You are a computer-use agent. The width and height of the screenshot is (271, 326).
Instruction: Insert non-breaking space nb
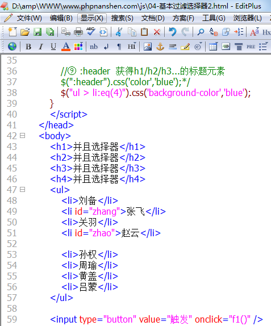[x=94, y=47]
